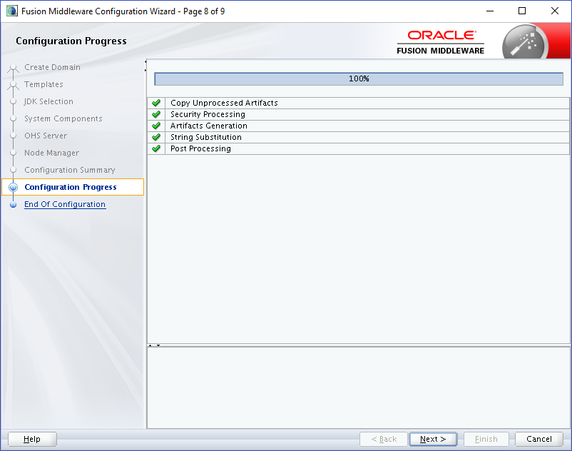
Task: Click the wizard app icon in title bar
Action: tap(12, 11)
